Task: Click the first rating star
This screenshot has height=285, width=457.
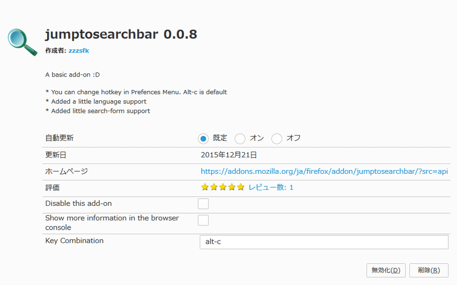Action: click(x=205, y=187)
